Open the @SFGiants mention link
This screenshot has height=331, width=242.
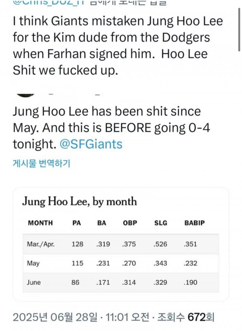tap(92, 144)
